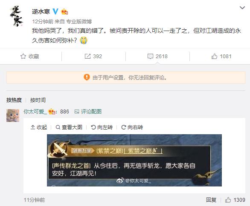This screenshot has height=206, width=250.
Task: Click the 回复 reply button
Action: tap(211, 200)
